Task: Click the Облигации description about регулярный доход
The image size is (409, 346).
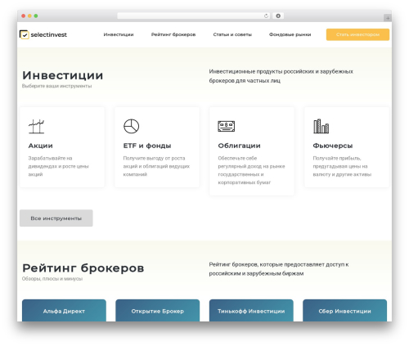Action: pyautogui.click(x=251, y=170)
